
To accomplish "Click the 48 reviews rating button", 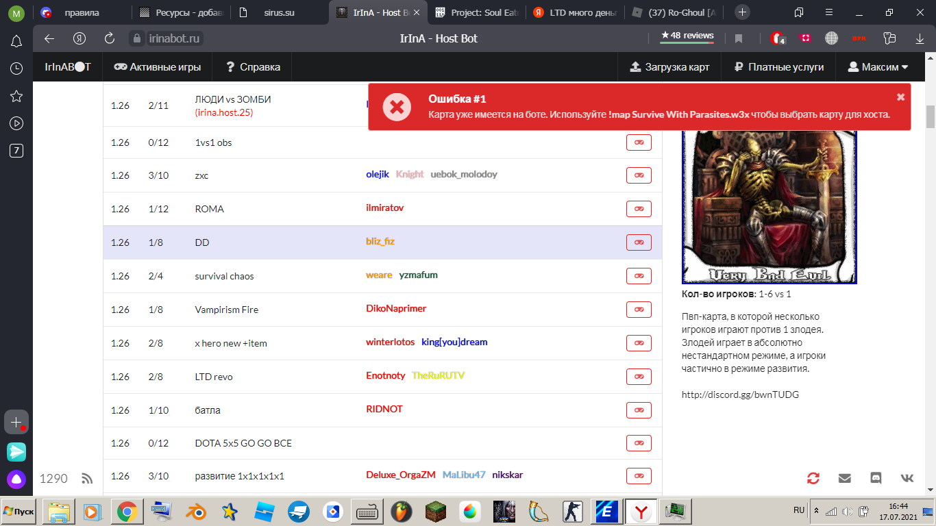I will coord(687,36).
